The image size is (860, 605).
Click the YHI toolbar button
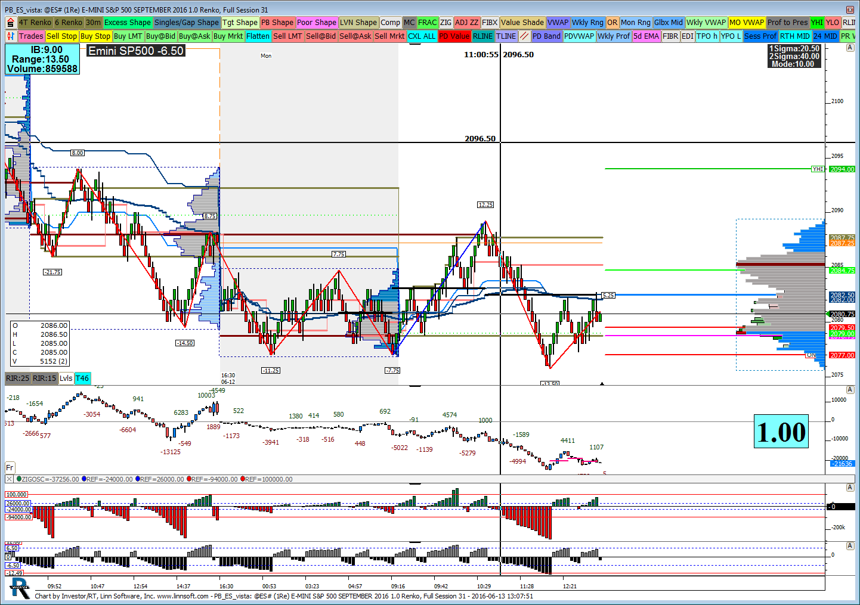click(x=817, y=23)
